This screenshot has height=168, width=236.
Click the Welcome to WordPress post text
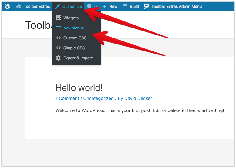140,110
